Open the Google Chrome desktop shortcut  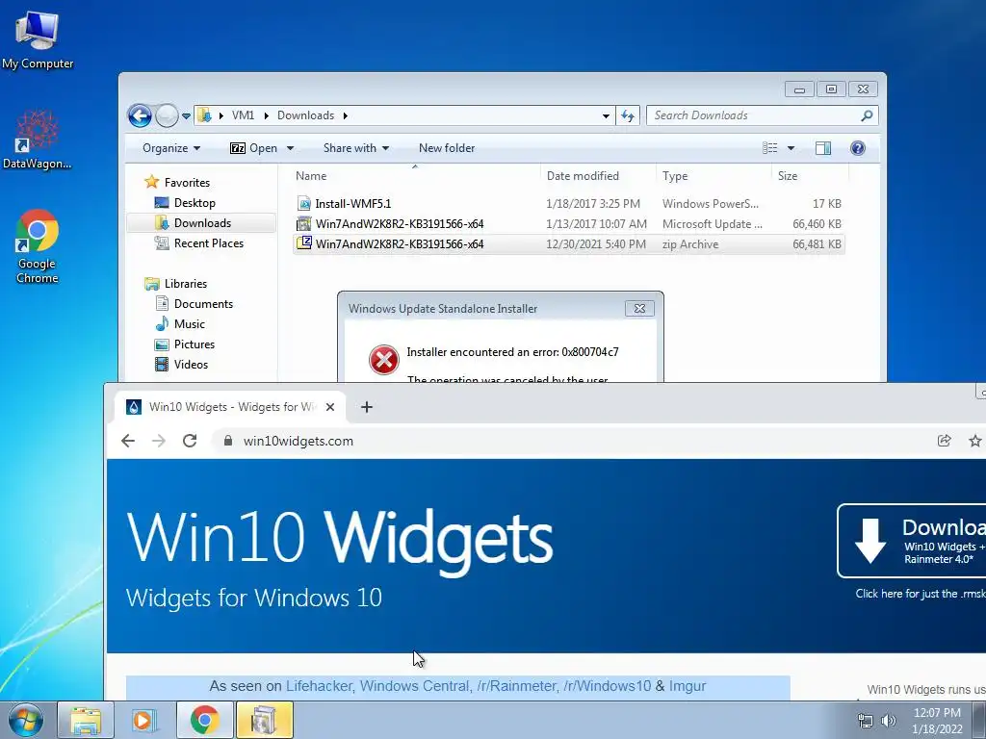click(x=38, y=246)
